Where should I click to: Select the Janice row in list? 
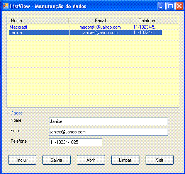click(85, 32)
